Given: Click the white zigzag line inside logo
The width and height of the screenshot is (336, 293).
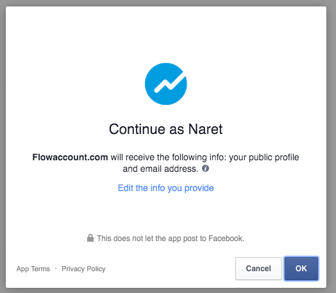Looking at the screenshot, I should point(170,83).
